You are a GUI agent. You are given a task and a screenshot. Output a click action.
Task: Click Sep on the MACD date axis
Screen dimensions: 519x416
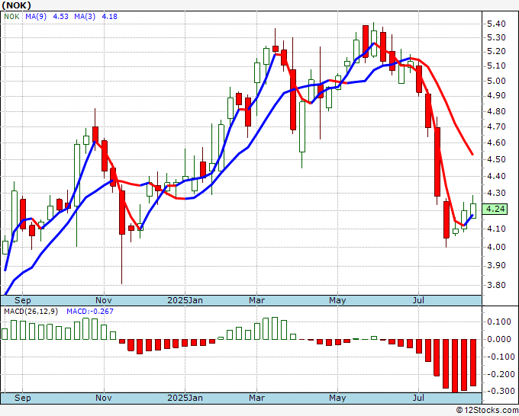click(x=22, y=398)
